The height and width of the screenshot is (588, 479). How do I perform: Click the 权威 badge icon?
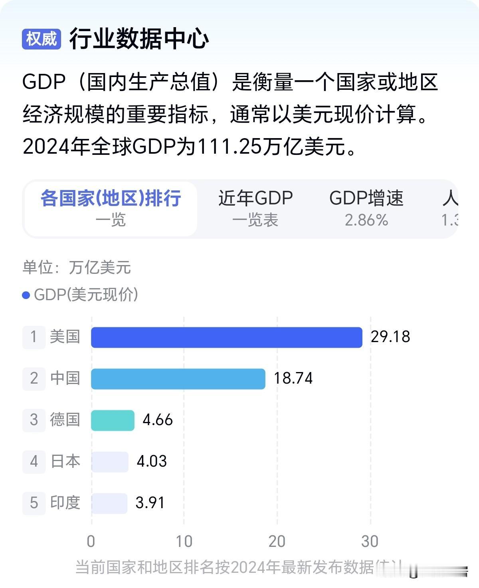tap(42, 39)
